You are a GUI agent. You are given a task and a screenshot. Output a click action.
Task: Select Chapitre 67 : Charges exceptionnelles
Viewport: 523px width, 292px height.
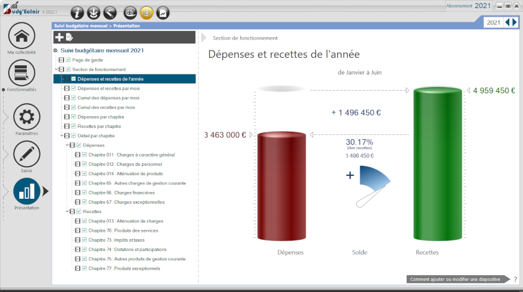point(126,202)
